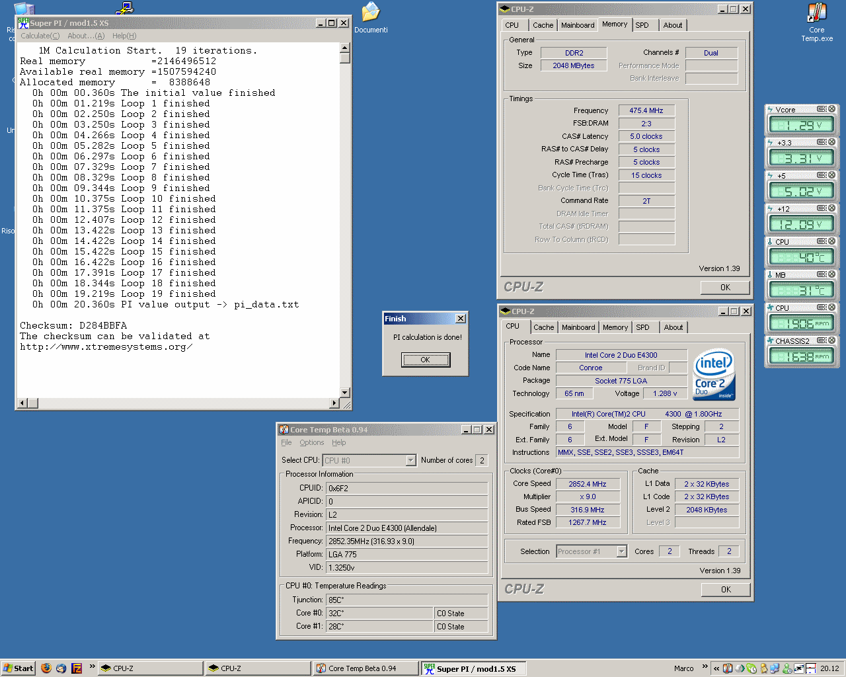Close the CPU fan RPM sensor widget
Screen dimensions: 846x677
point(832,307)
